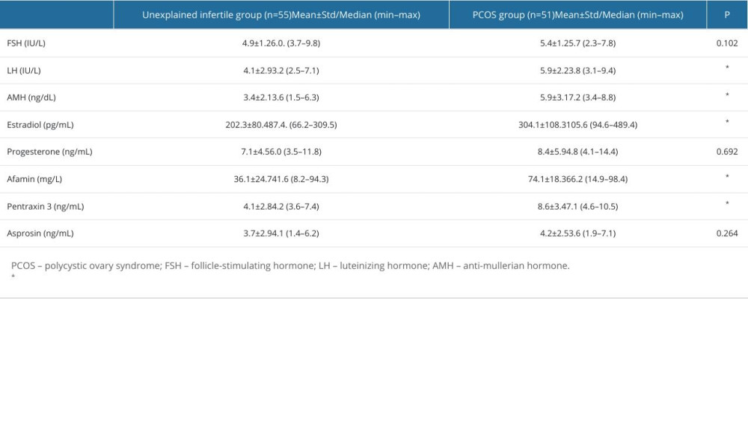Image resolution: width=748 pixels, height=448 pixels.
Task: Click the Afamin value 36.1±24.741.6 (8.2–94.3)
Action: [x=281, y=179]
